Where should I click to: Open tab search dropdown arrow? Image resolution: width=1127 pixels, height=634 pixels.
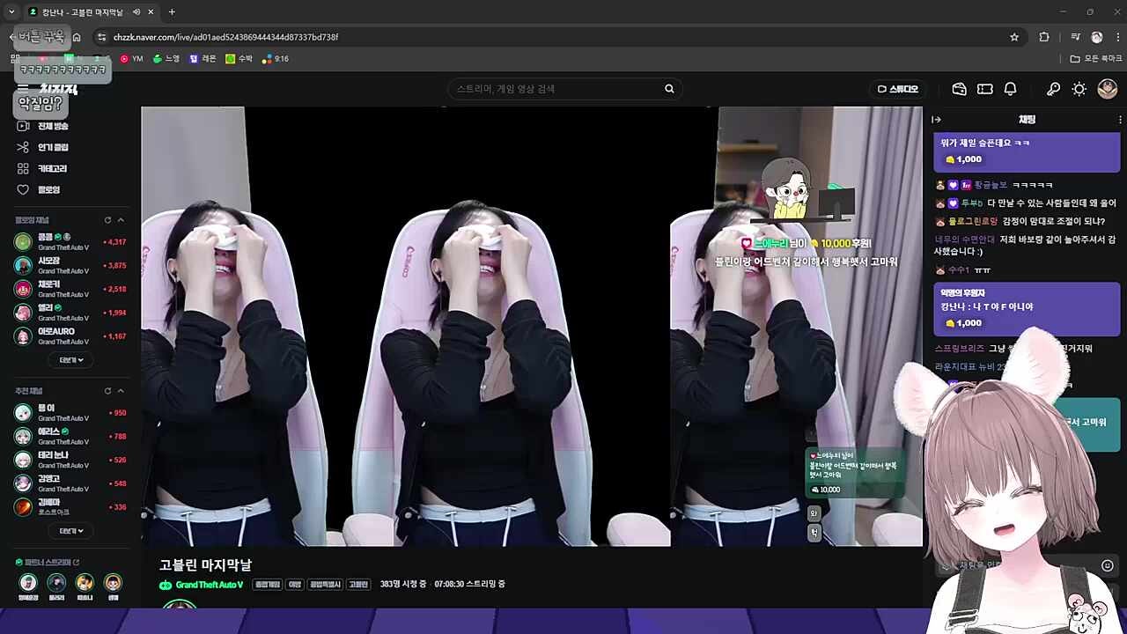(11, 12)
